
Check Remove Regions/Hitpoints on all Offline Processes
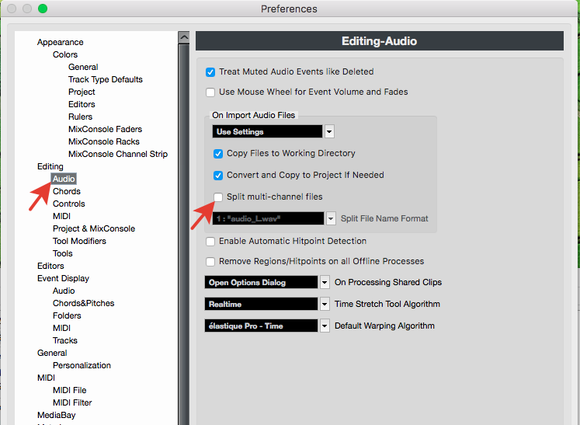210,262
